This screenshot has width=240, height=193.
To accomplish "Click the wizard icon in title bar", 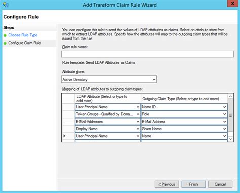I will [x=6, y=5].
